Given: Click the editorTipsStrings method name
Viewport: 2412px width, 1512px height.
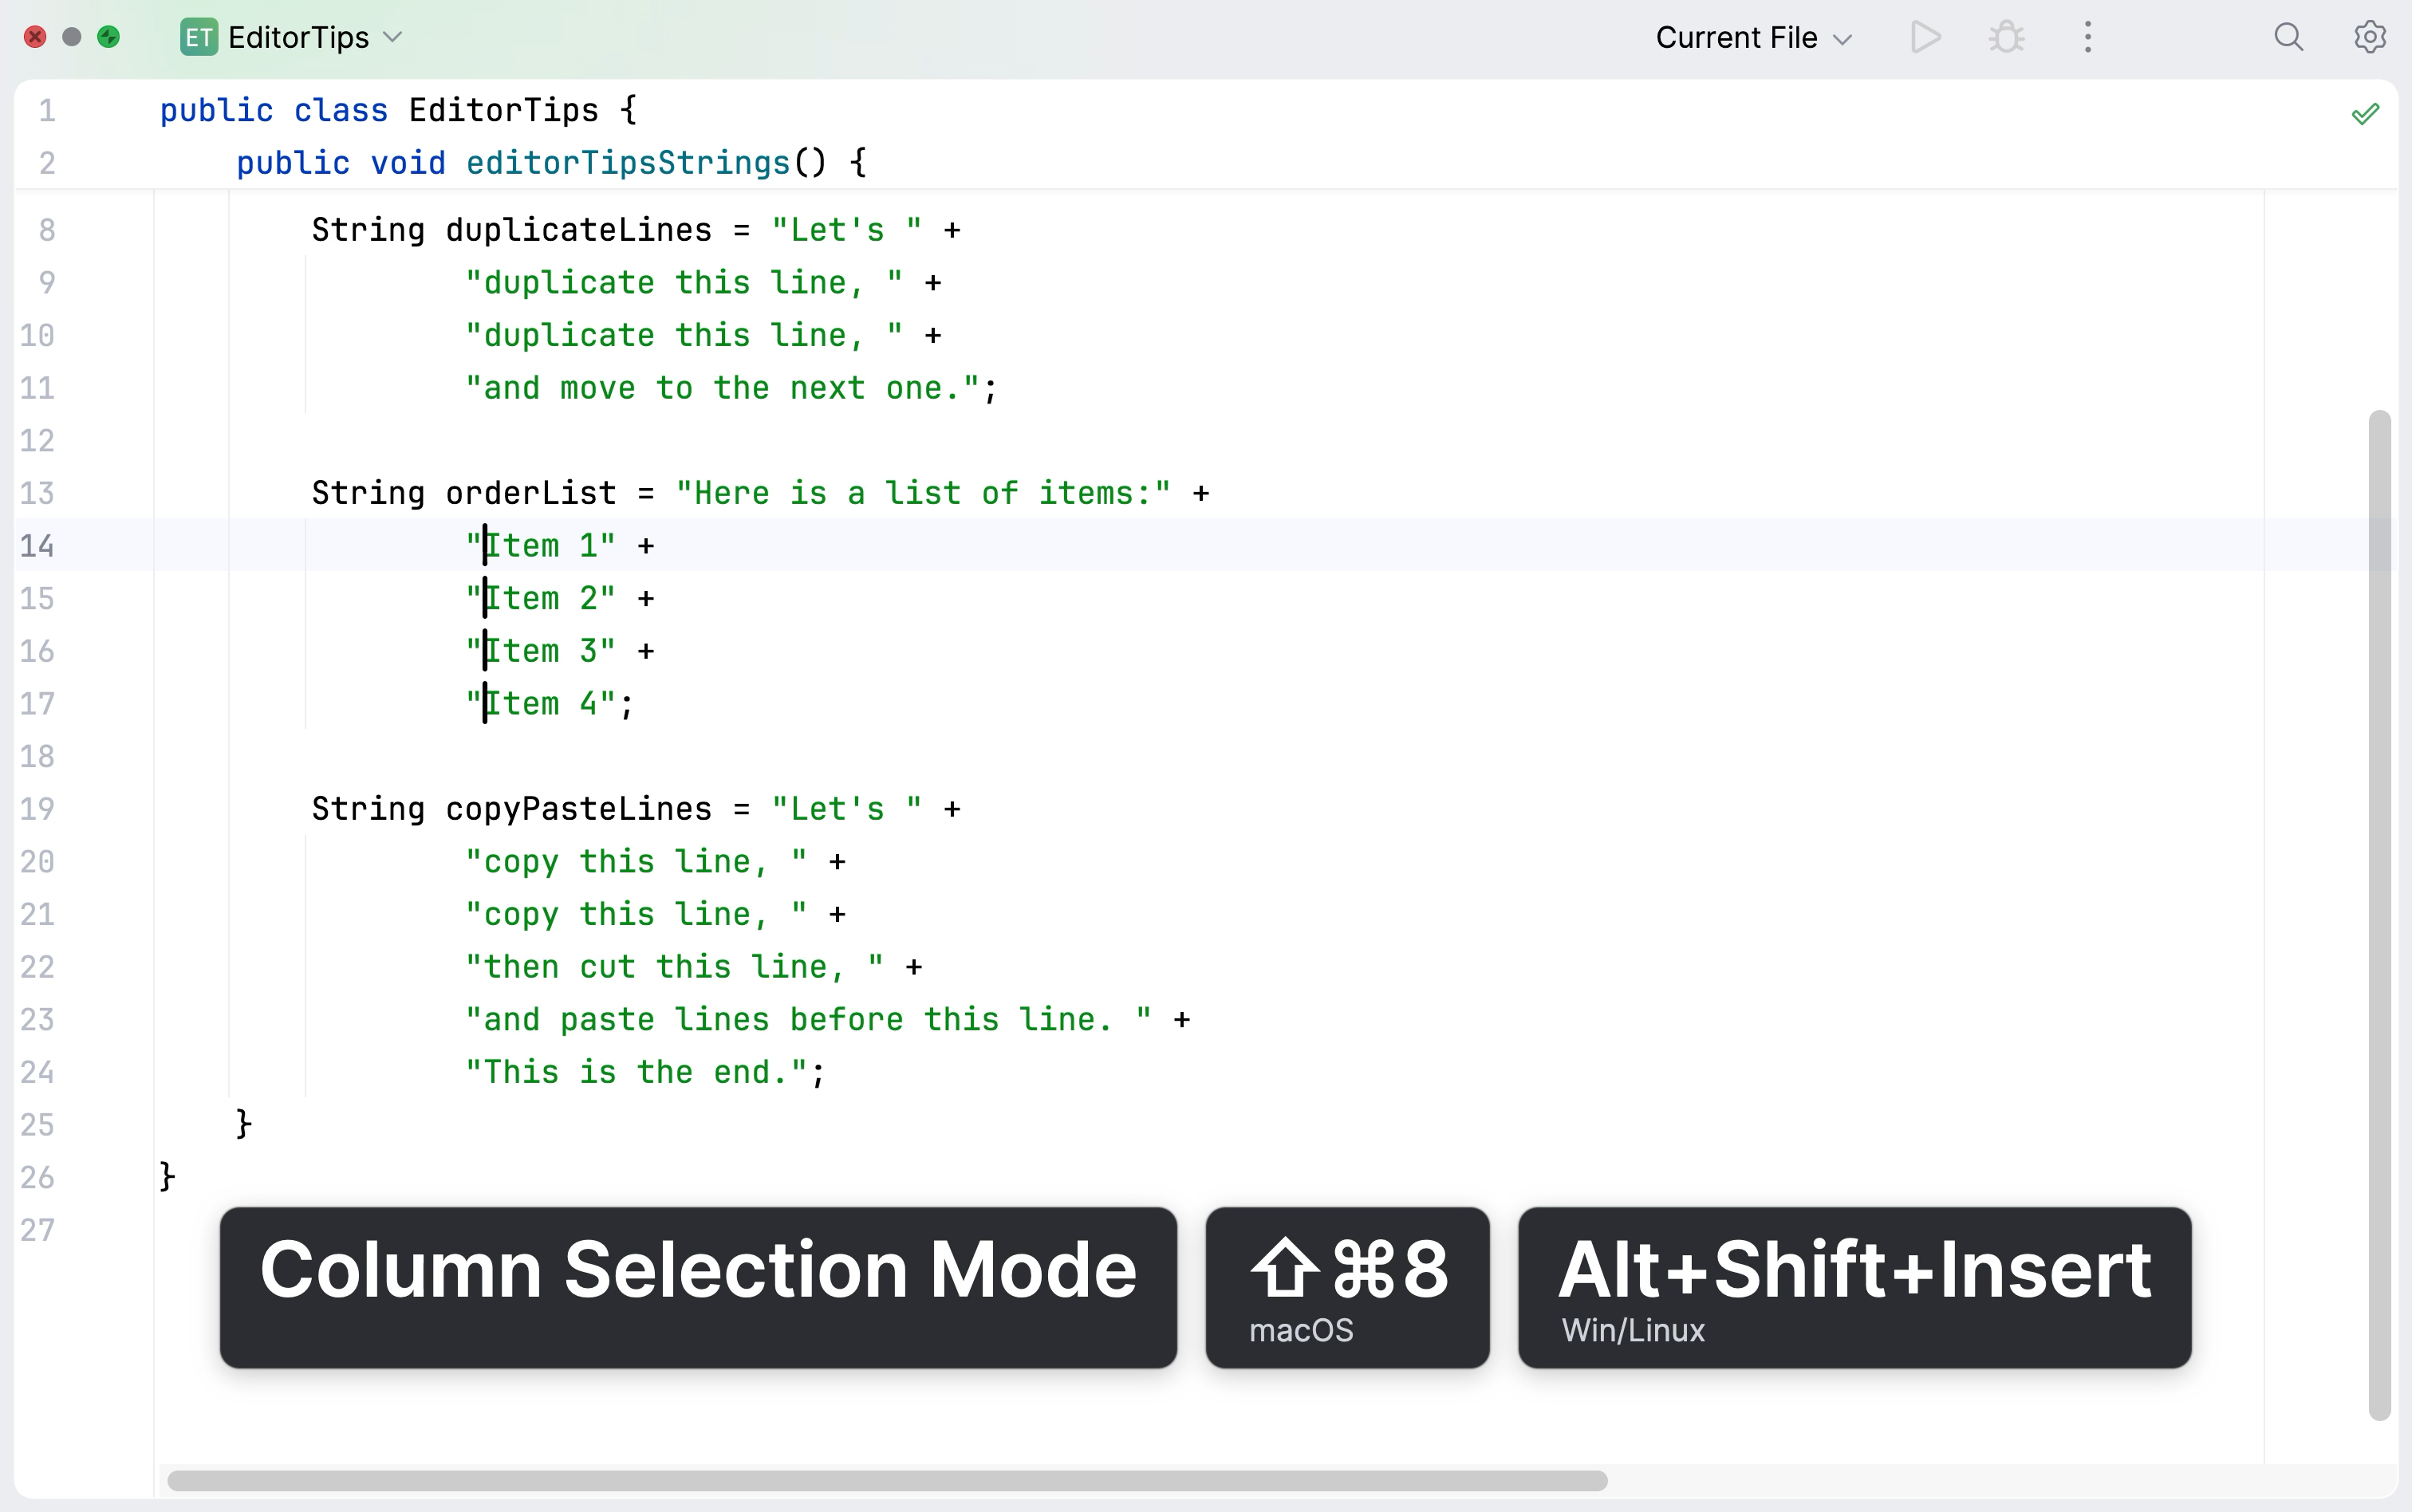Looking at the screenshot, I should [628, 162].
